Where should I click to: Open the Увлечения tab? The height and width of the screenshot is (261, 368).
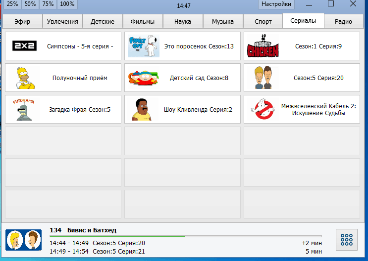click(x=62, y=22)
